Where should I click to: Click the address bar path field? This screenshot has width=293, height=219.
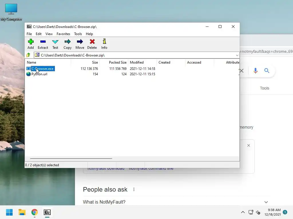point(134,55)
